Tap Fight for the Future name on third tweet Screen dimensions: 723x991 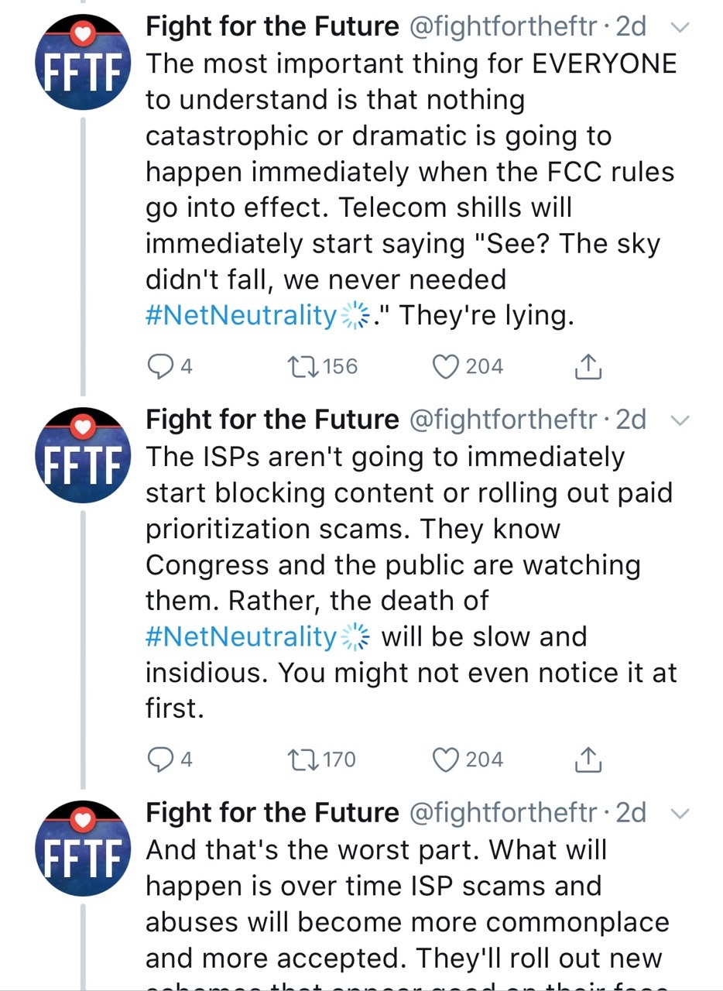[272, 813]
